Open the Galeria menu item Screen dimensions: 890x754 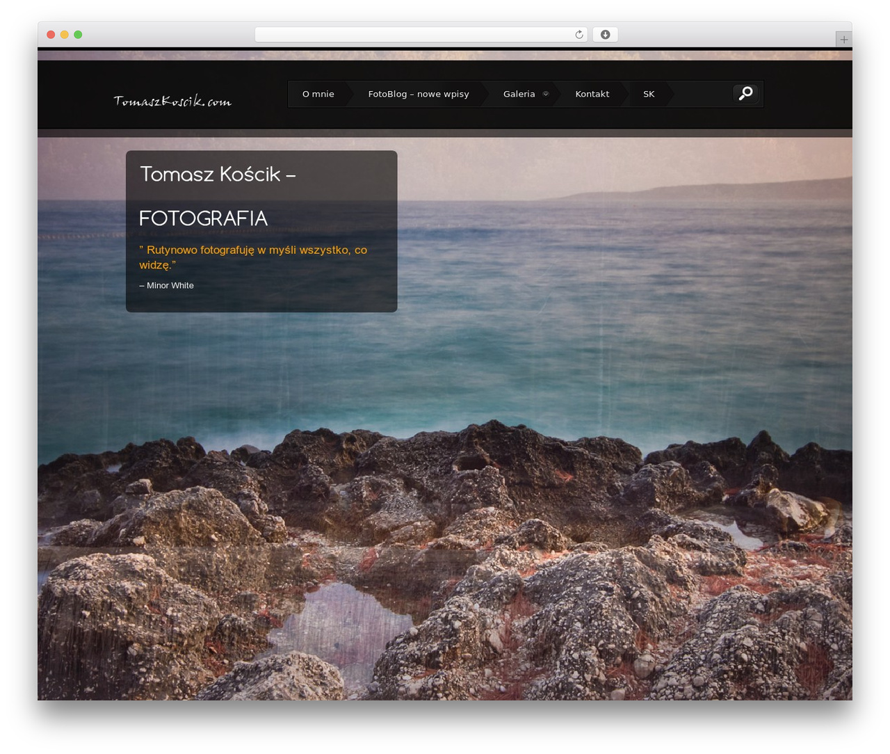coord(519,94)
